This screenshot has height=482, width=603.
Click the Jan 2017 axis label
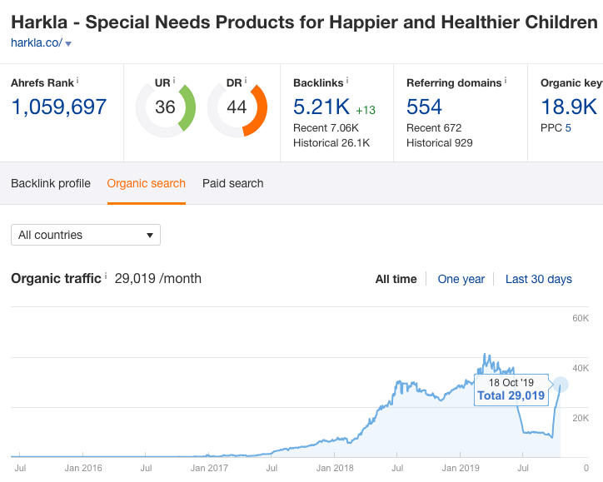pyautogui.click(x=209, y=468)
